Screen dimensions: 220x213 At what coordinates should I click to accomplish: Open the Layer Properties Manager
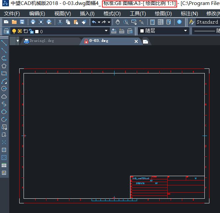click(6, 31)
